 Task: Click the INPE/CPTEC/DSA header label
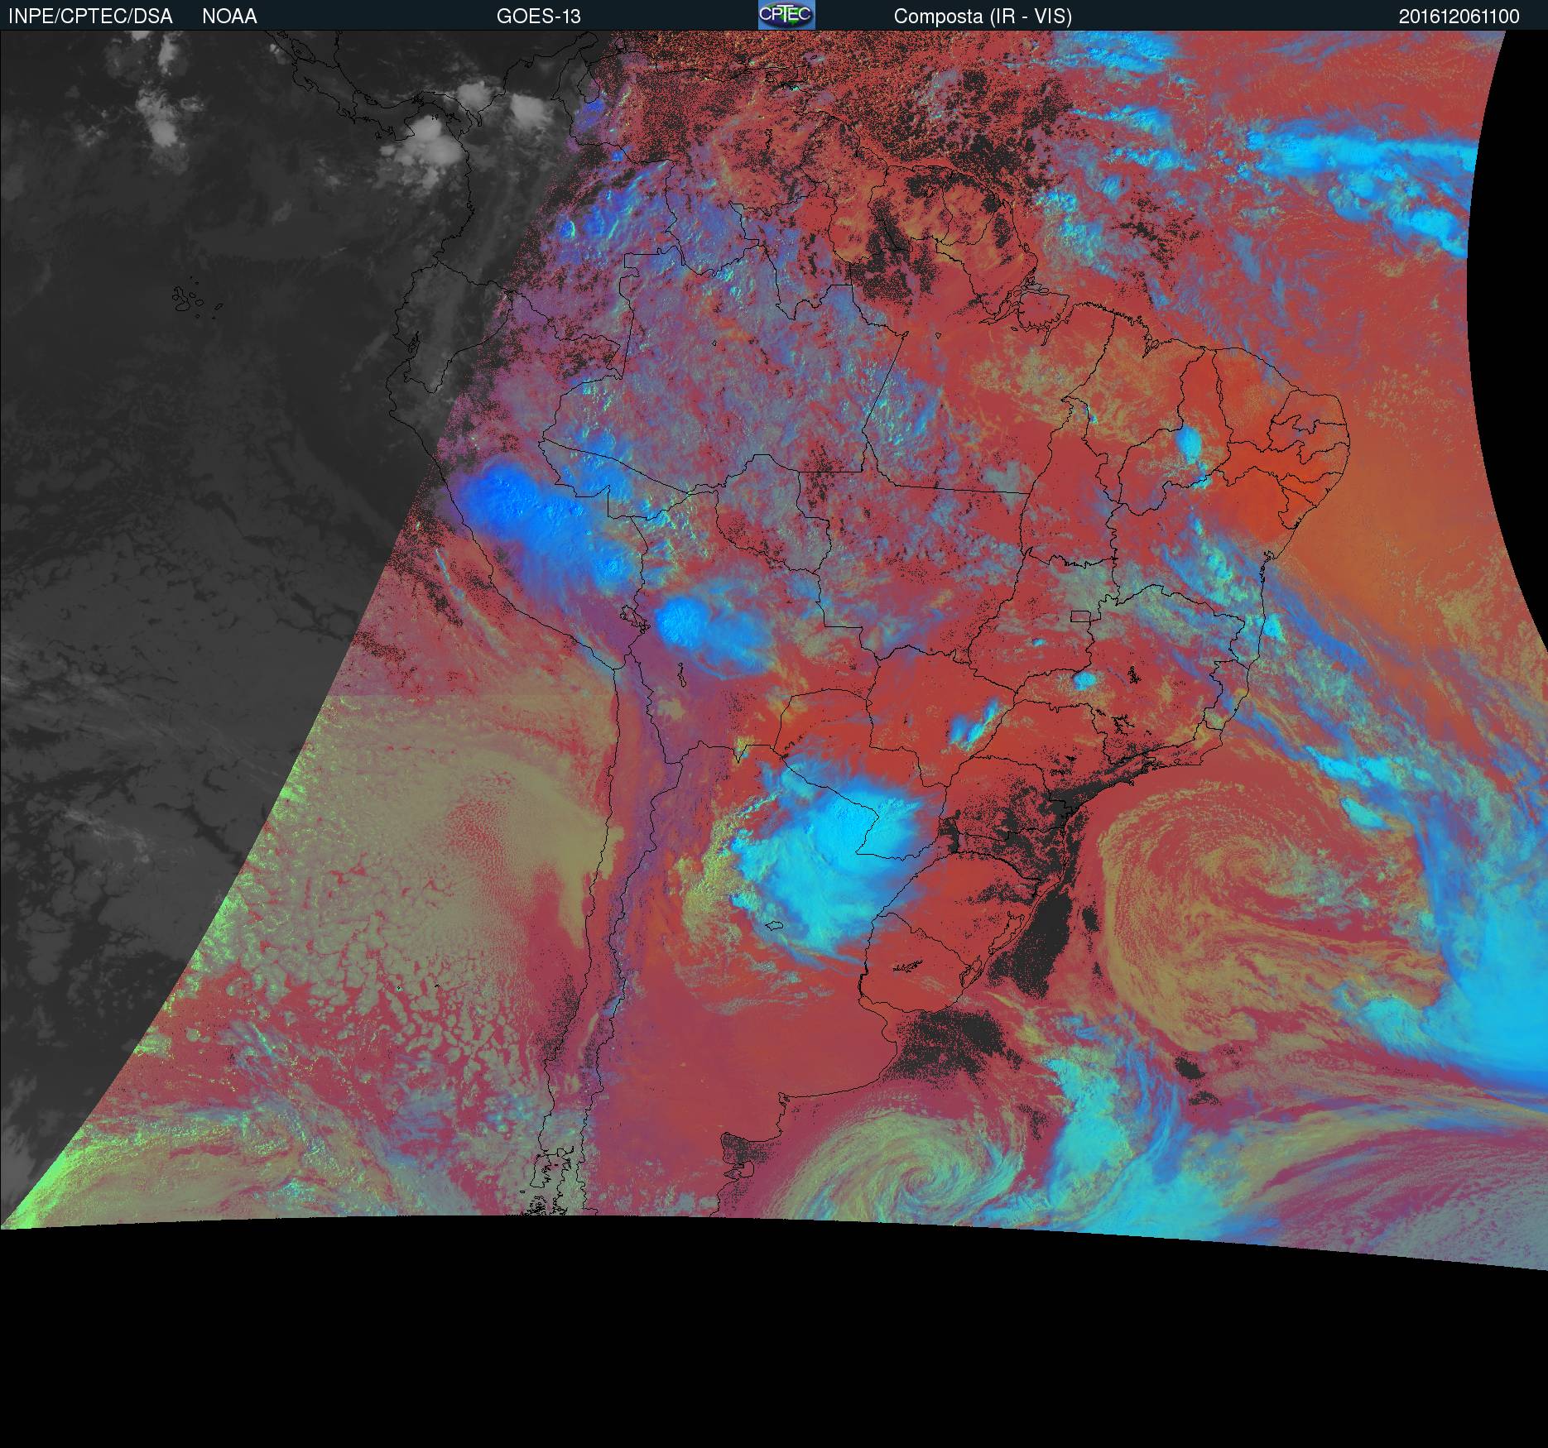click(x=90, y=17)
